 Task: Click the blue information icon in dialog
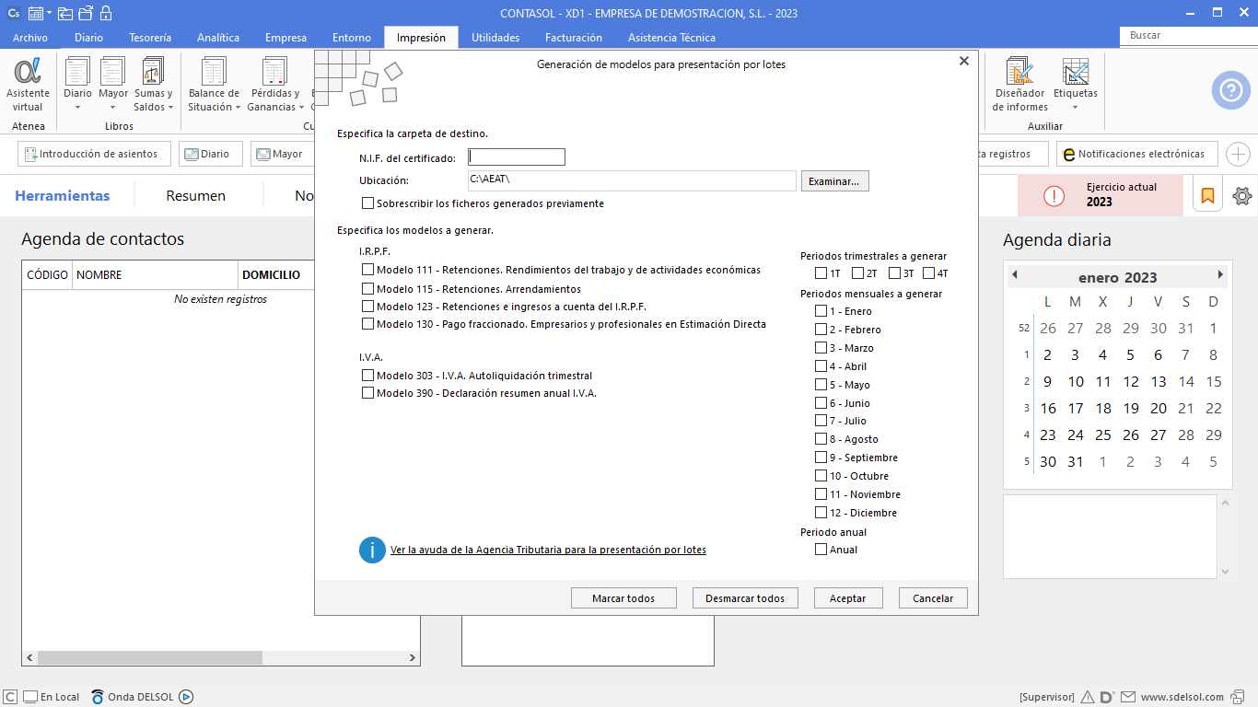coord(372,551)
